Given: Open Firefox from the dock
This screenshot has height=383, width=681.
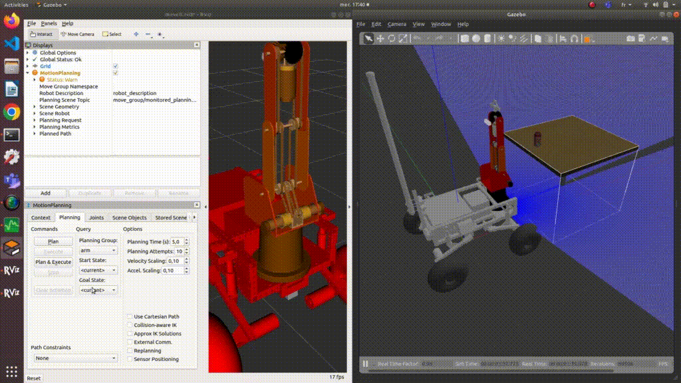Looking at the screenshot, I should (12, 21).
